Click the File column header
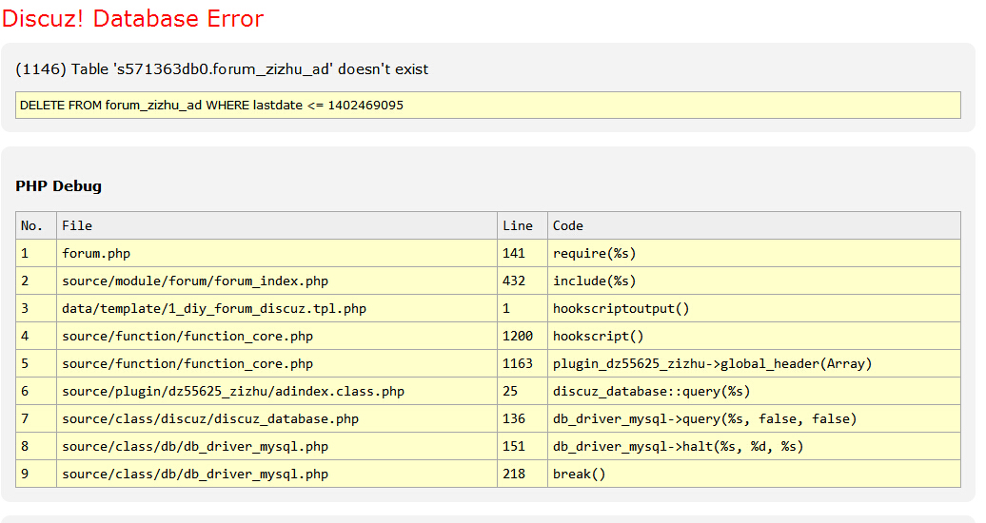 coord(277,225)
